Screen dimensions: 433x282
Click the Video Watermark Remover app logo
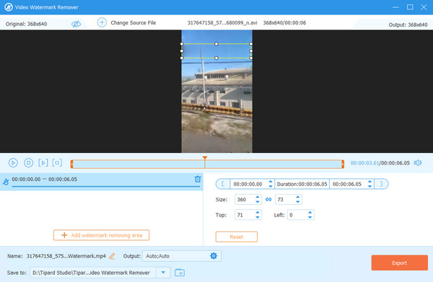click(x=8, y=7)
